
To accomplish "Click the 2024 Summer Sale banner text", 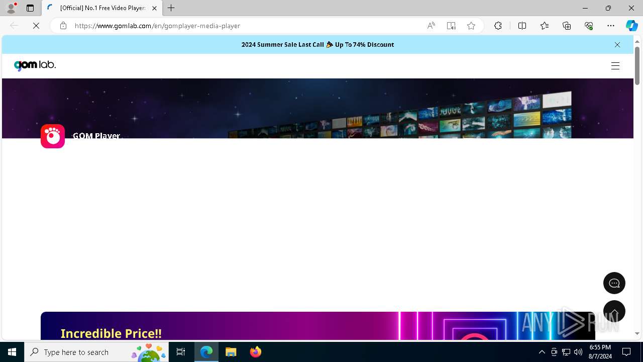I will pyautogui.click(x=317, y=45).
